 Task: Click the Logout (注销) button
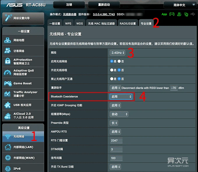pyautogui.click(x=69, y=5)
